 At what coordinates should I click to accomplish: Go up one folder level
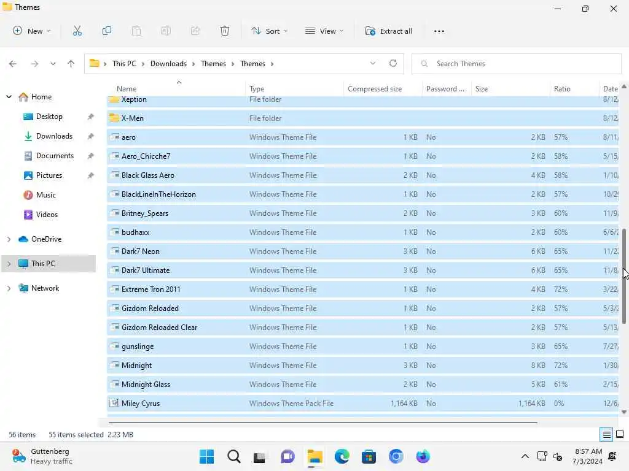[71, 64]
